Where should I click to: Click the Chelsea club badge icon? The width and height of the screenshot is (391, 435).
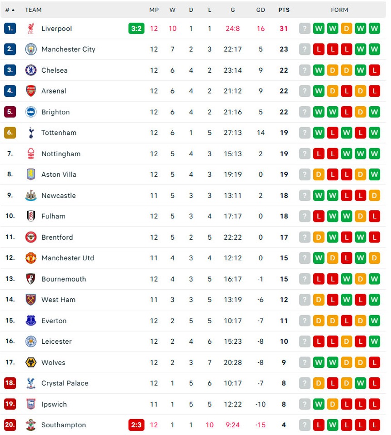coord(30,70)
